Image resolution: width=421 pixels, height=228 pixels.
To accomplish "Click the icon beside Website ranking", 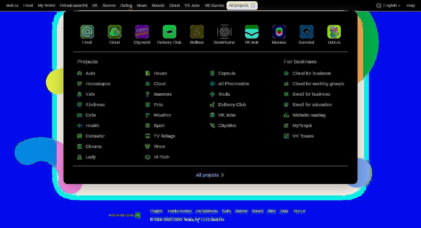I will pyautogui.click(x=286, y=115).
